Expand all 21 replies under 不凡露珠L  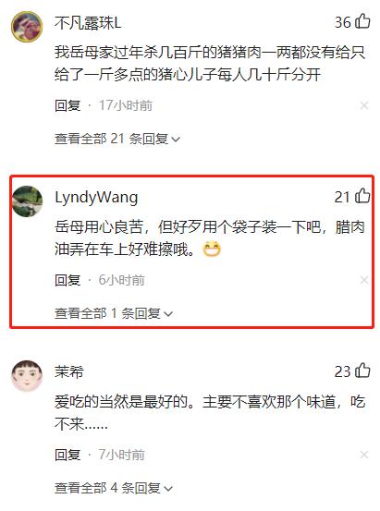(117, 139)
